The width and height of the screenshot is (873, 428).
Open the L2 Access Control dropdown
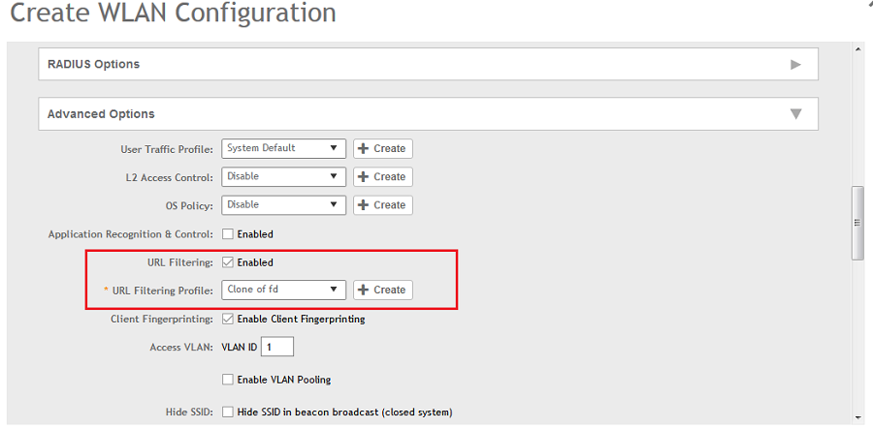(x=283, y=176)
